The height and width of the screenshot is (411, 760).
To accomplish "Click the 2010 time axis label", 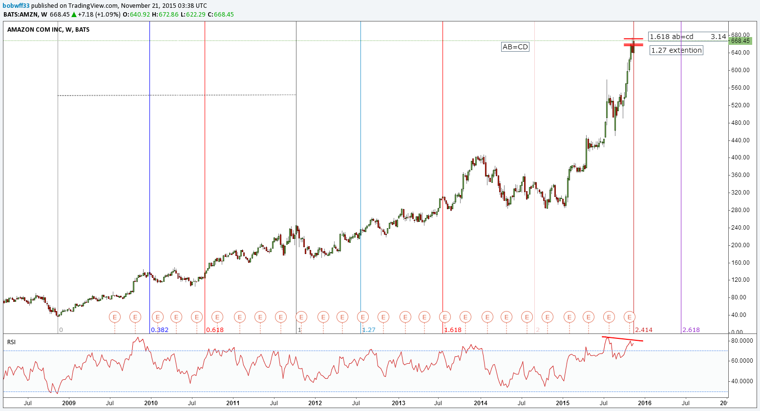I will pos(151,403).
